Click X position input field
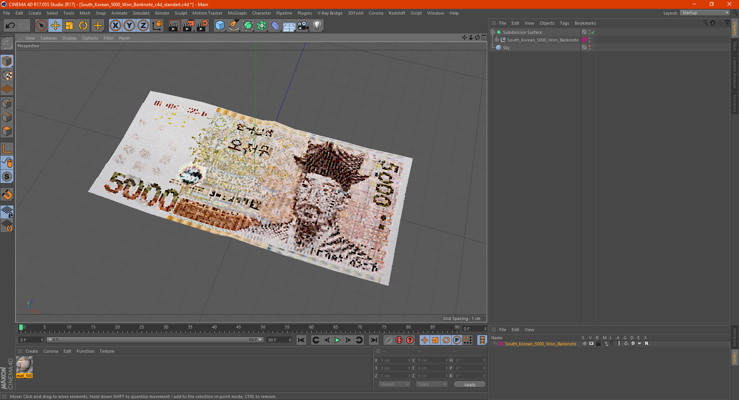The height and width of the screenshot is (400, 739). (x=395, y=360)
